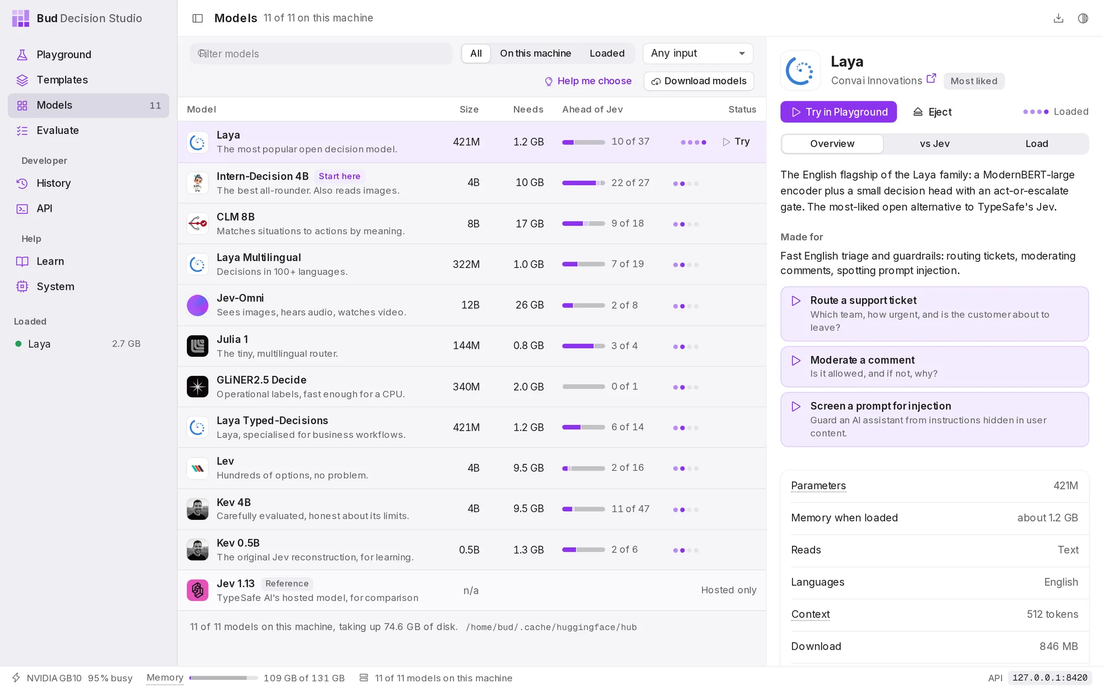Click the Julia 1 model logo
Viewport: 1103px width, 689px height.
[197, 346]
